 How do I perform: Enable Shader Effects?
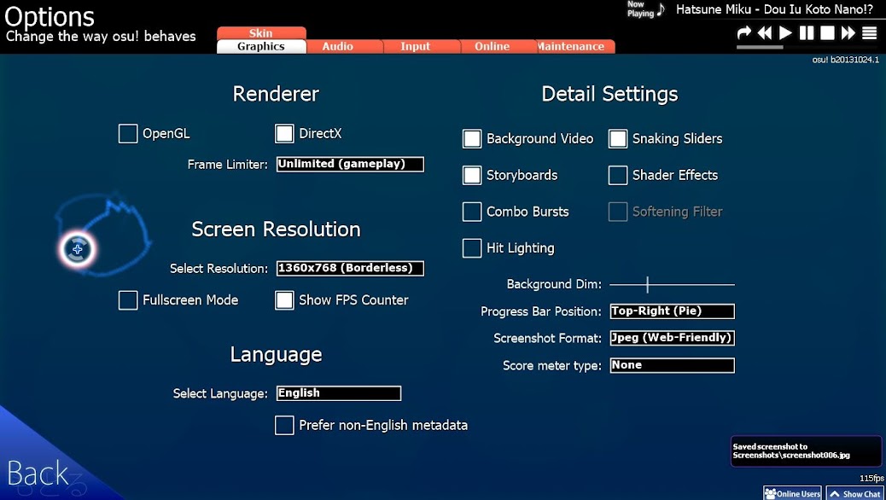[618, 175]
